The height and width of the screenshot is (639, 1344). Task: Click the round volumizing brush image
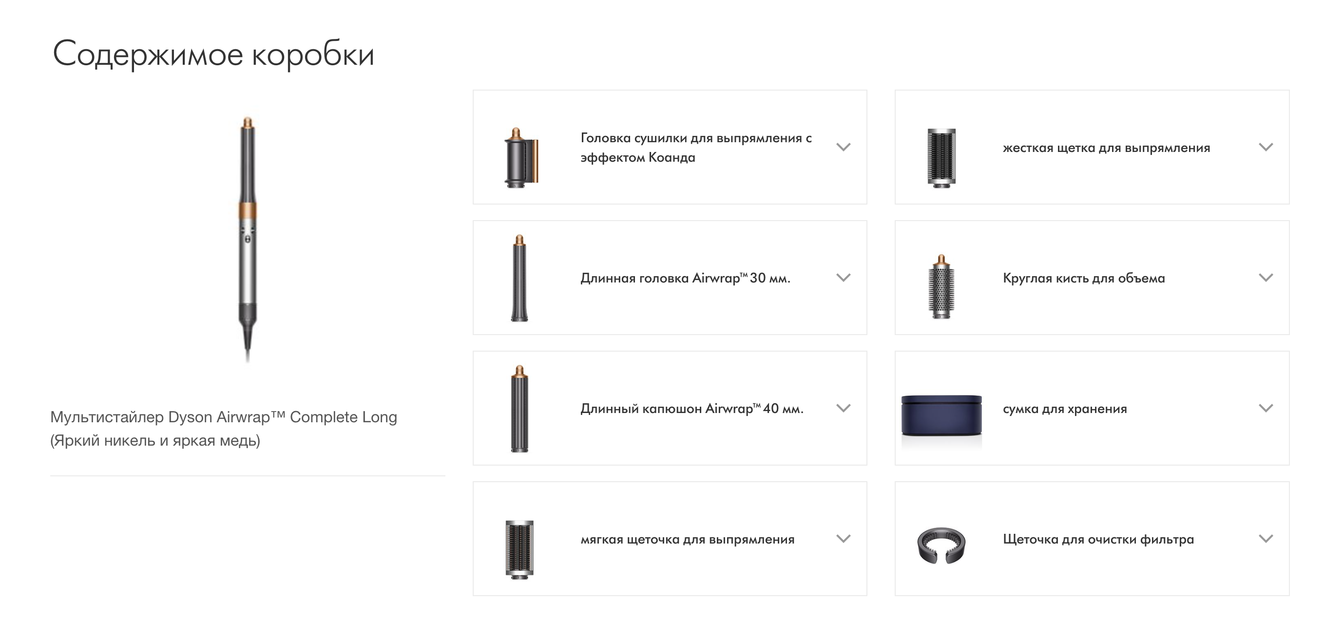(941, 286)
